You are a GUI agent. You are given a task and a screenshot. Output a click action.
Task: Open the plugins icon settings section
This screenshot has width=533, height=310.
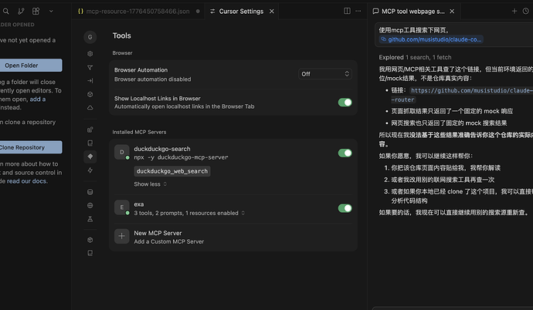90,130
